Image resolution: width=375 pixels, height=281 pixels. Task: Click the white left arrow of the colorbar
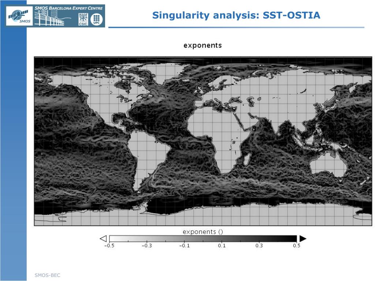pos(103,239)
